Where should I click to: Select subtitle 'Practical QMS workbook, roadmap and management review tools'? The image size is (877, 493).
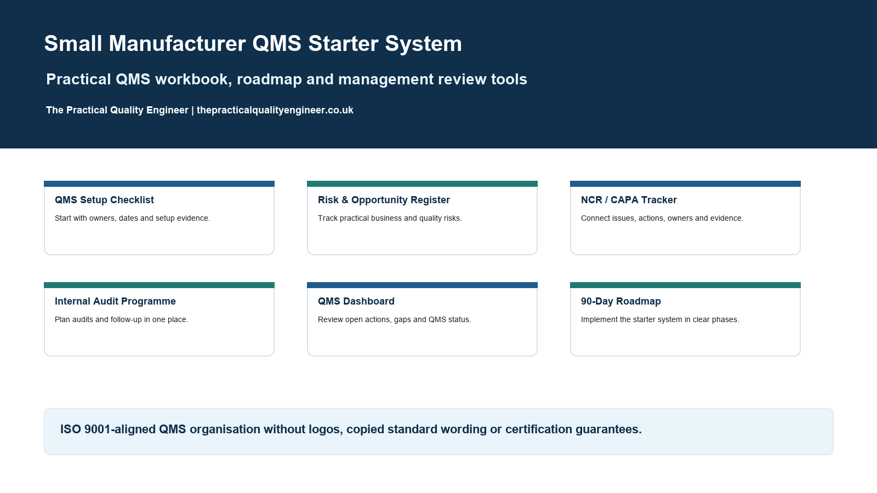(x=287, y=79)
